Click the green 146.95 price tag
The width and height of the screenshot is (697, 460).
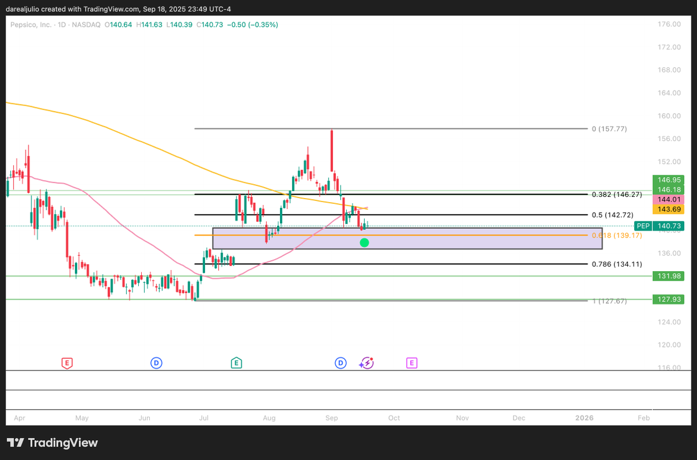point(668,180)
